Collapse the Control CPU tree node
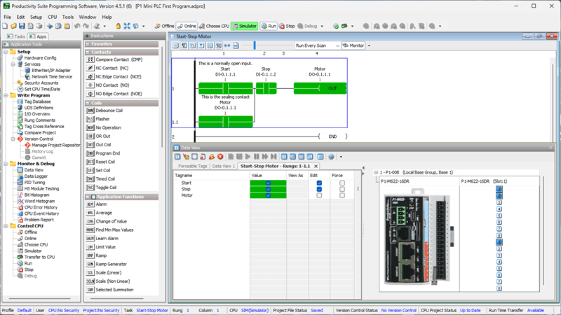 pos(6,226)
